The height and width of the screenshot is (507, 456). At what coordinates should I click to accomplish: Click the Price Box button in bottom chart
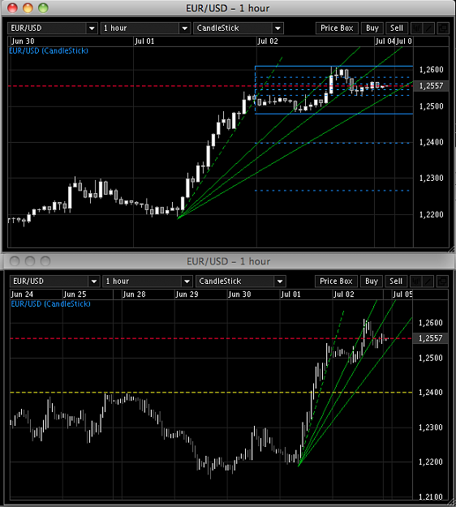(336, 281)
